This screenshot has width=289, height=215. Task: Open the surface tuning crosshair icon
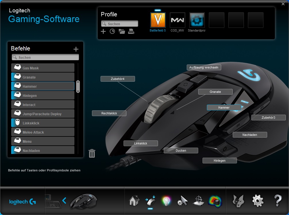coord(199,201)
